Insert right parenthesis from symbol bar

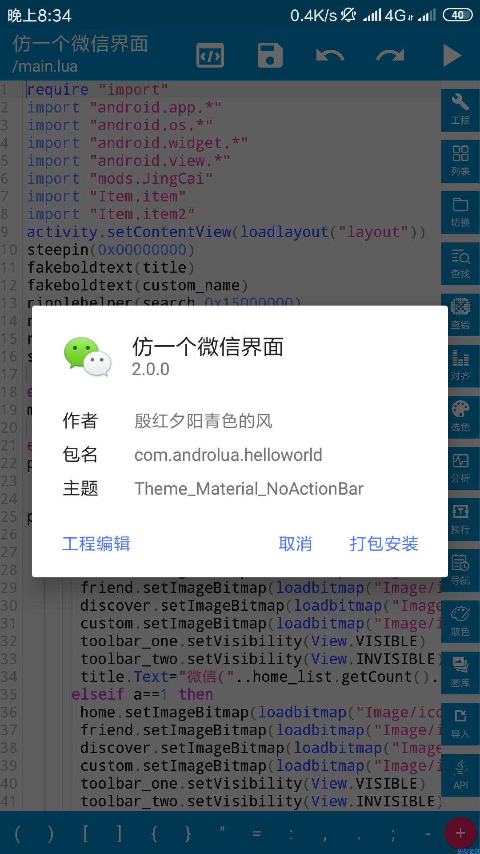pyautogui.click(x=51, y=833)
